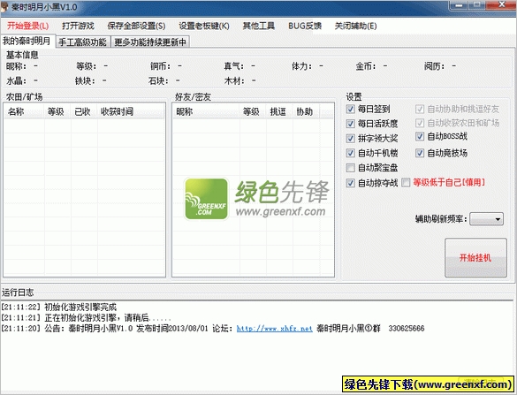Open the 其他工具 menu
Screen dimensions: 517x395
coord(258,26)
